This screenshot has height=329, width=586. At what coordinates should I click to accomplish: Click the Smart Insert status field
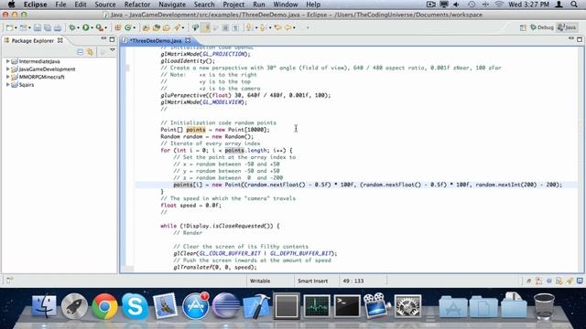point(312,281)
